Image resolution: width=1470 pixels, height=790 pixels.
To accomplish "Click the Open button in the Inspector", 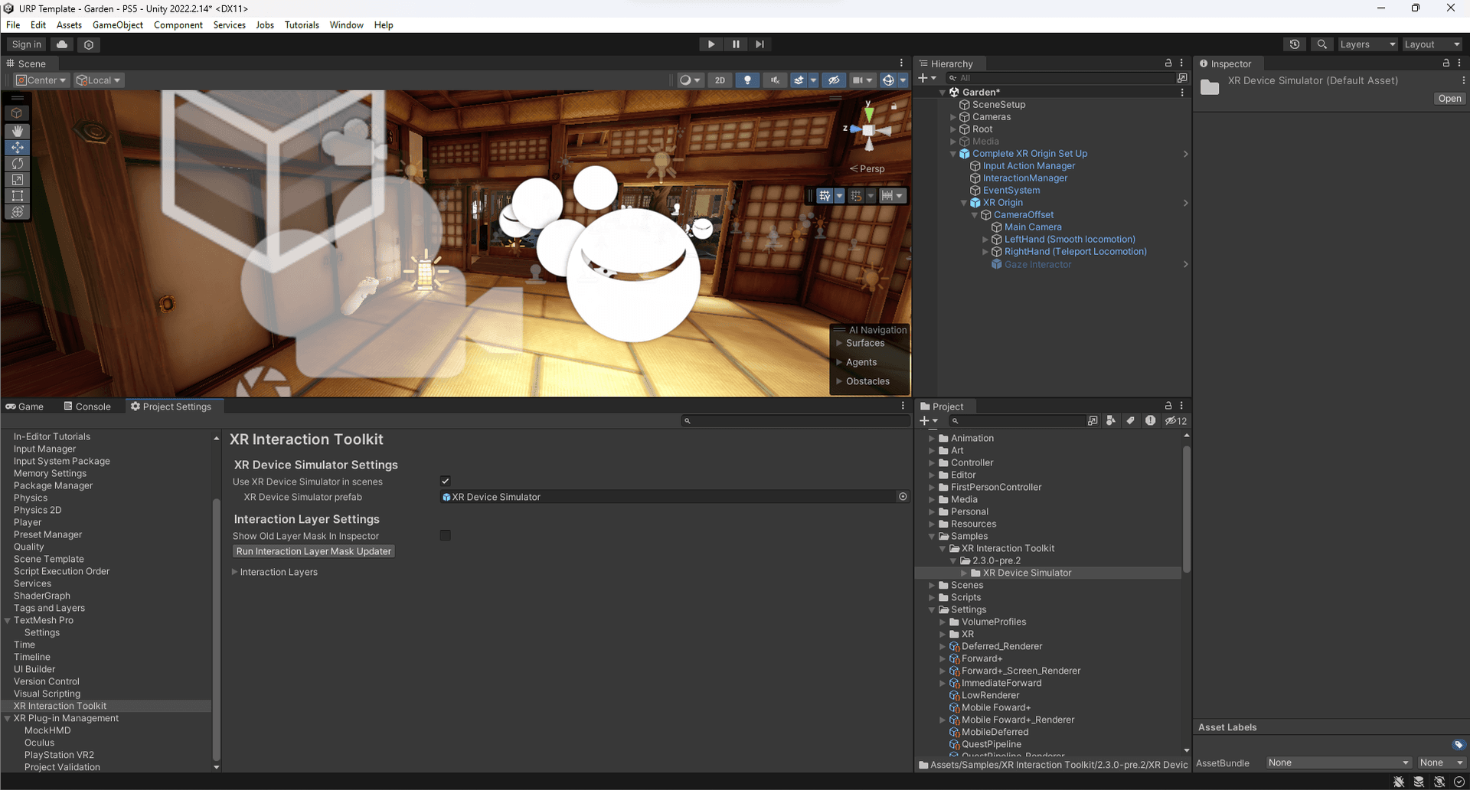I will pyautogui.click(x=1449, y=98).
